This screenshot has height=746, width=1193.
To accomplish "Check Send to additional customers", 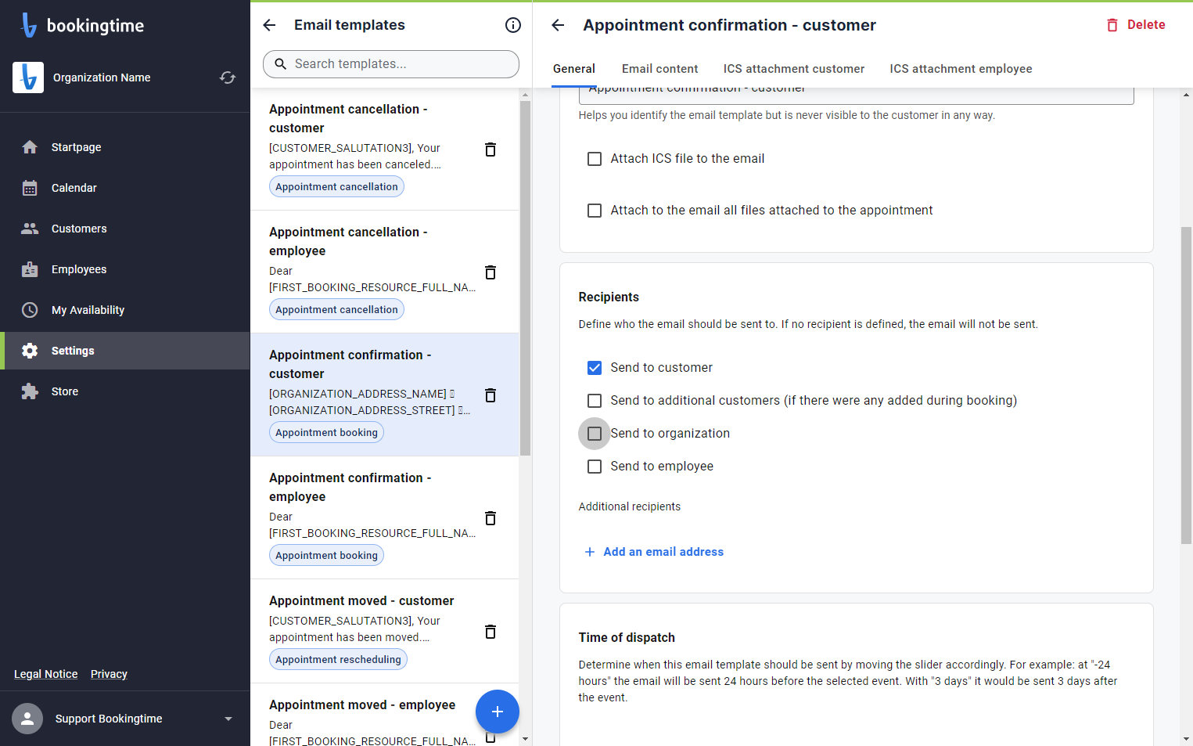I will tap(595, 401).
